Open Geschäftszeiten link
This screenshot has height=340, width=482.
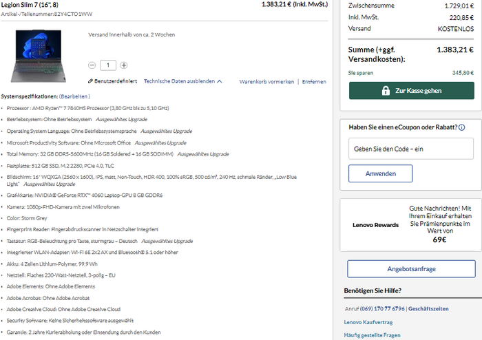428,308
